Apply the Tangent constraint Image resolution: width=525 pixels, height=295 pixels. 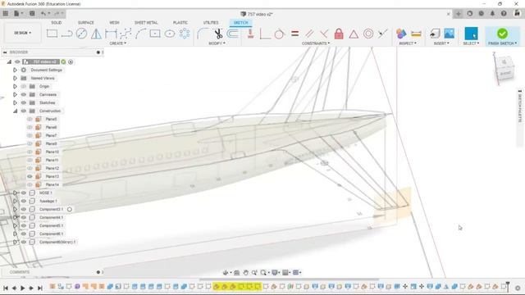(279, 34)
